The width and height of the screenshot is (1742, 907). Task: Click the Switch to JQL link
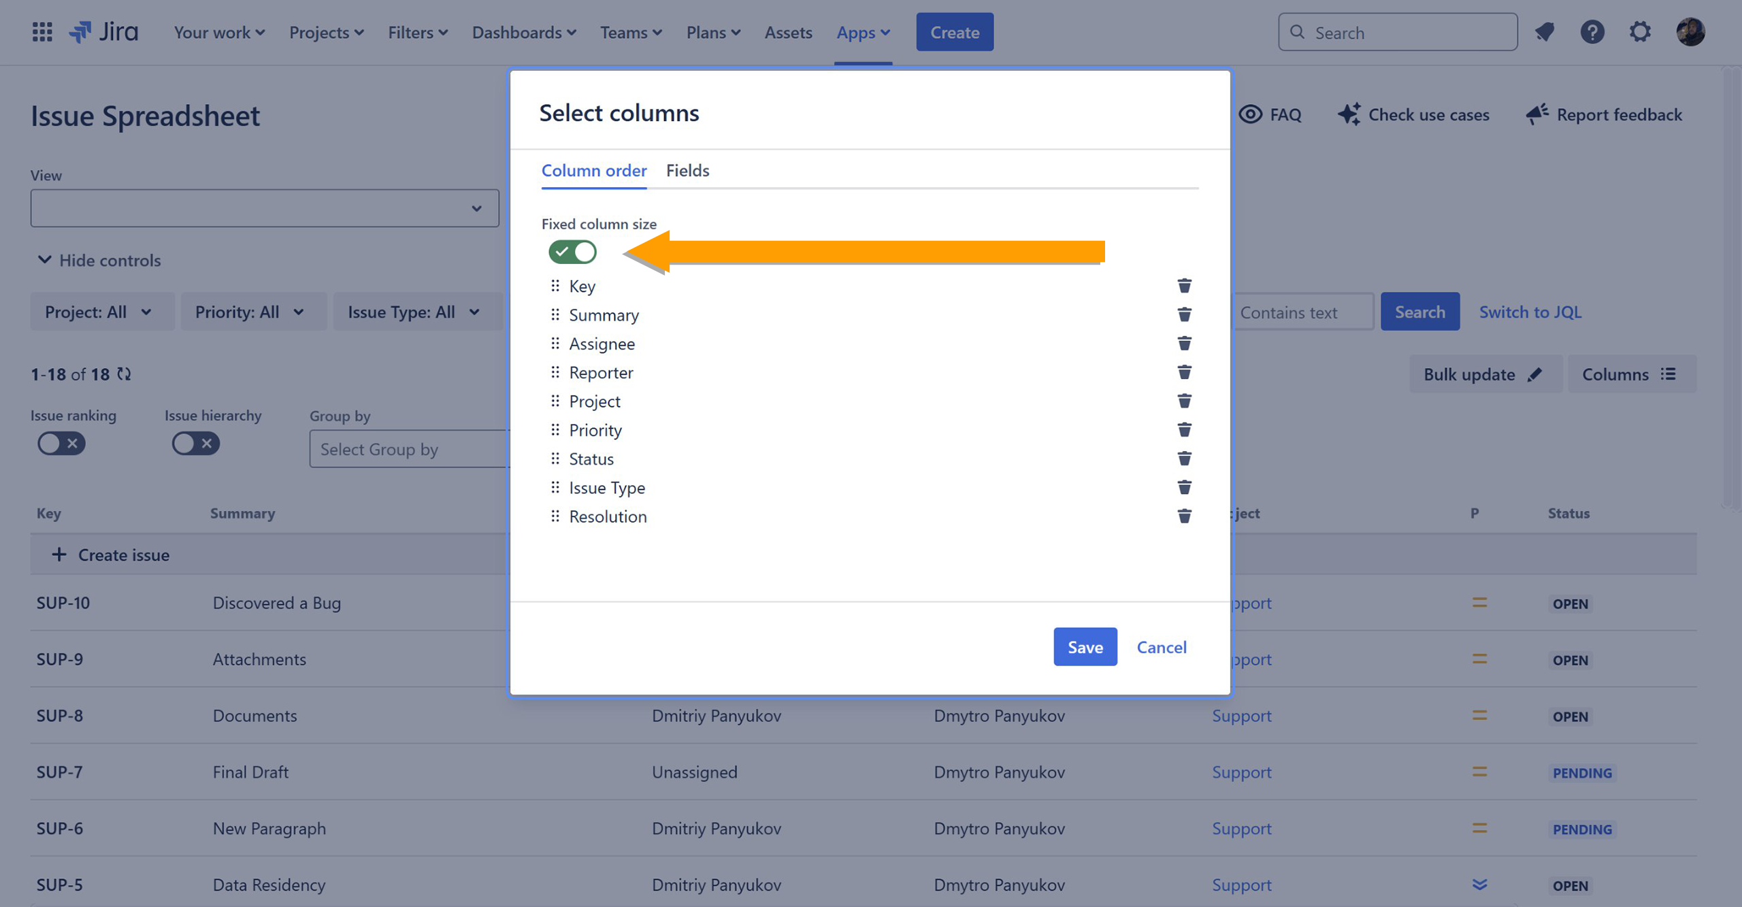pos(1530,312)
